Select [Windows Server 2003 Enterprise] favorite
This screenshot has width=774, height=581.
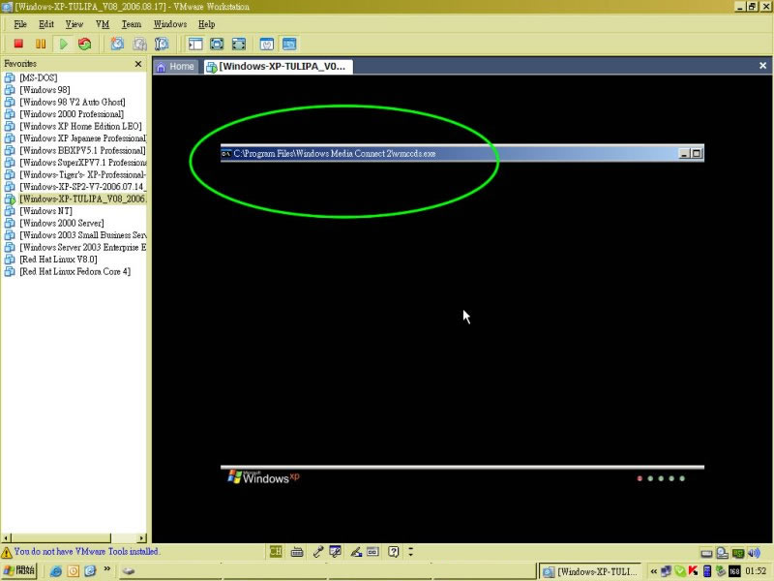click(x=82, y=247)
